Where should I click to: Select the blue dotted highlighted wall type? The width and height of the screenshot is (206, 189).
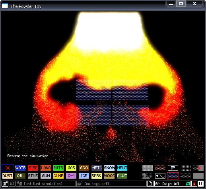pos(173,176)
